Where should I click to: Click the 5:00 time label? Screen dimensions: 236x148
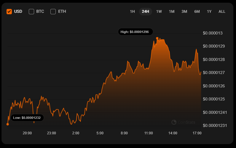100,133
